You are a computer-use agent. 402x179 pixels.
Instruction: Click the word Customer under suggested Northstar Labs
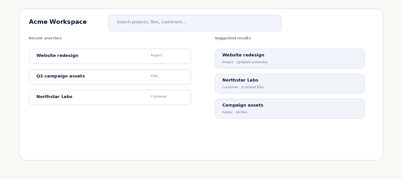coord(230,87)
